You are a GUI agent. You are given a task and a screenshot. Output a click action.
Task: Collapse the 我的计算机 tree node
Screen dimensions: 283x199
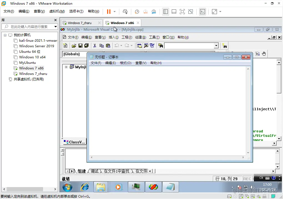pos(5,35)
